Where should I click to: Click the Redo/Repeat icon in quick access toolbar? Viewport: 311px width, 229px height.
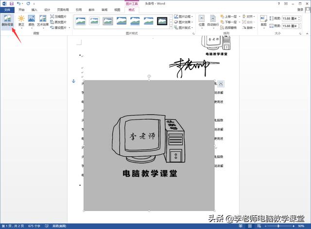28,3
